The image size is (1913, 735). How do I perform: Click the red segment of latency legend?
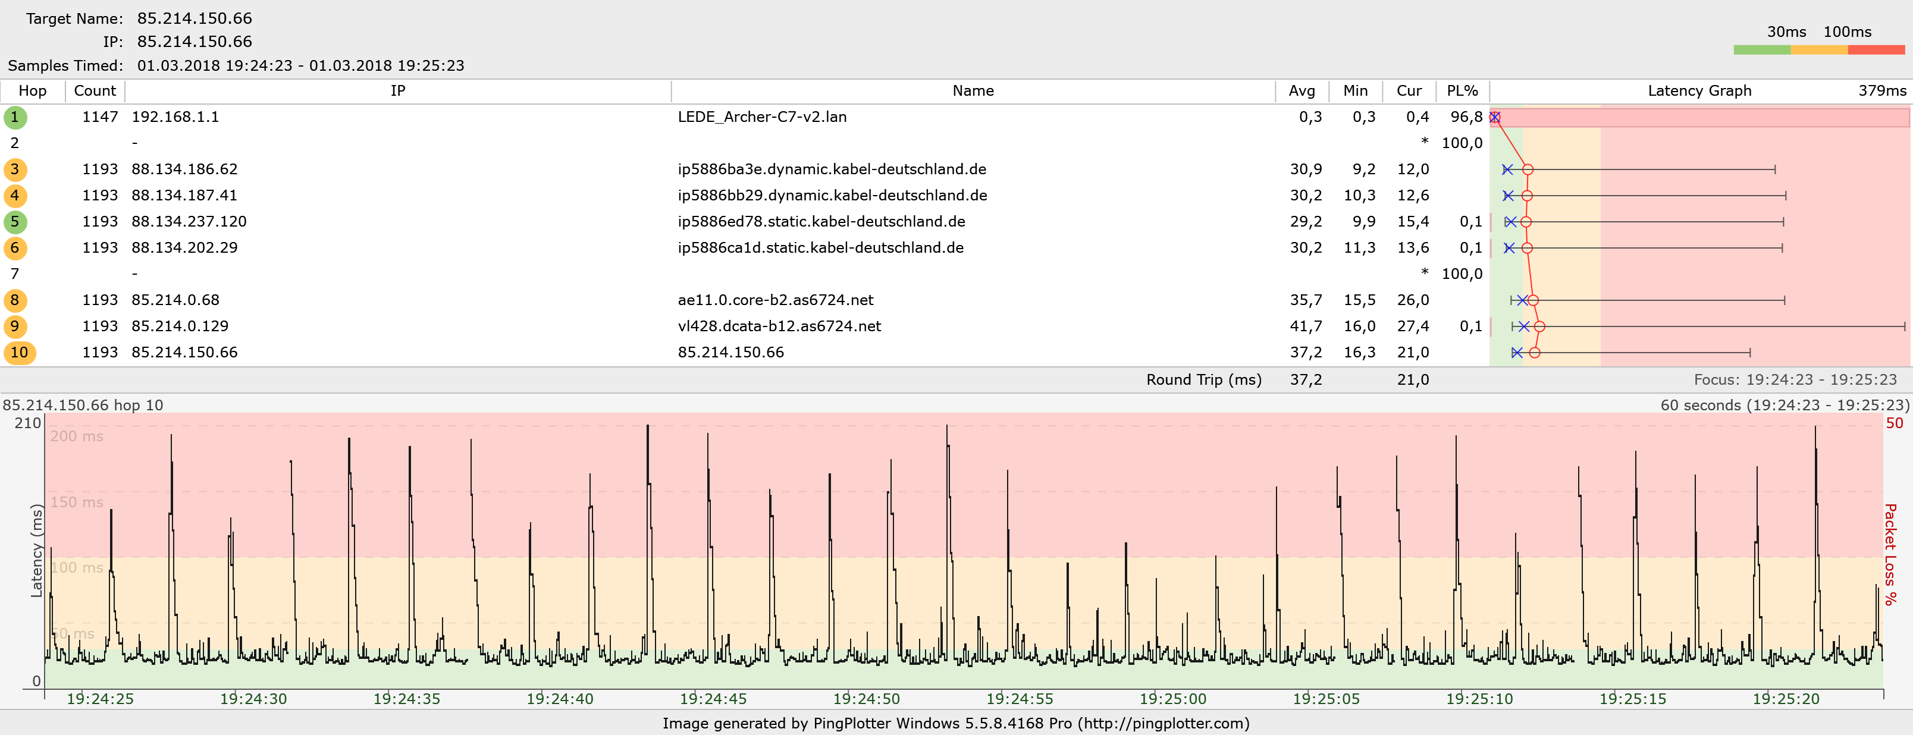click(x=1876, y=50)
